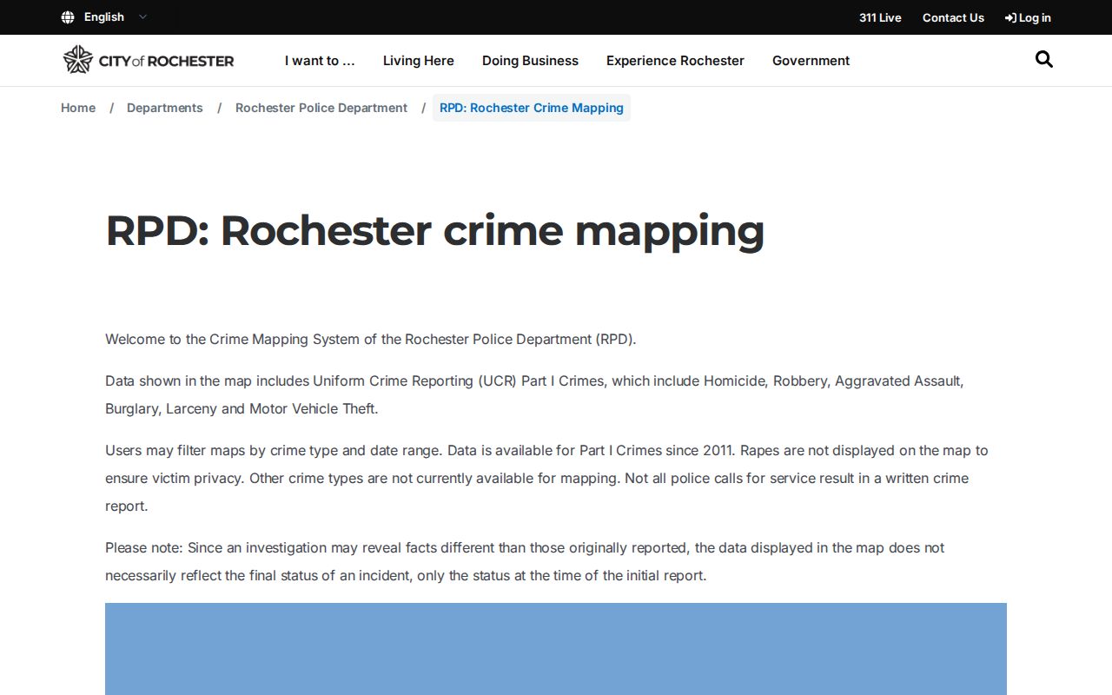Click the City of Rochester logo
1112x695 pixels.
(149, 60)
